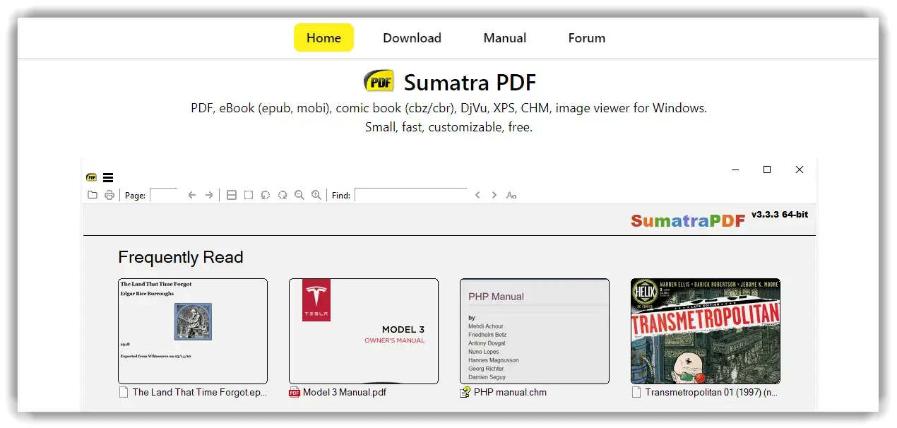Click the v3.3.3 64-bit version label
The width and height of the screenshot is (897, 428).
coord(780,214)
